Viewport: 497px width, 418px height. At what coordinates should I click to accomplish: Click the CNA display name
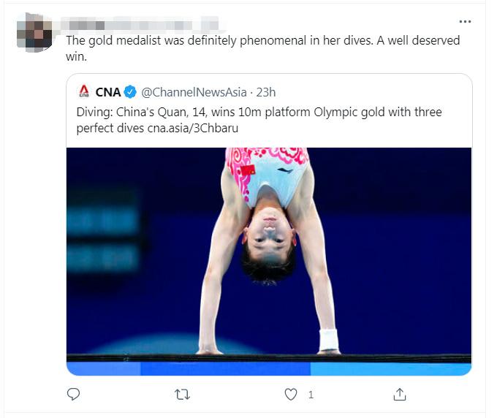pos(108,92)
